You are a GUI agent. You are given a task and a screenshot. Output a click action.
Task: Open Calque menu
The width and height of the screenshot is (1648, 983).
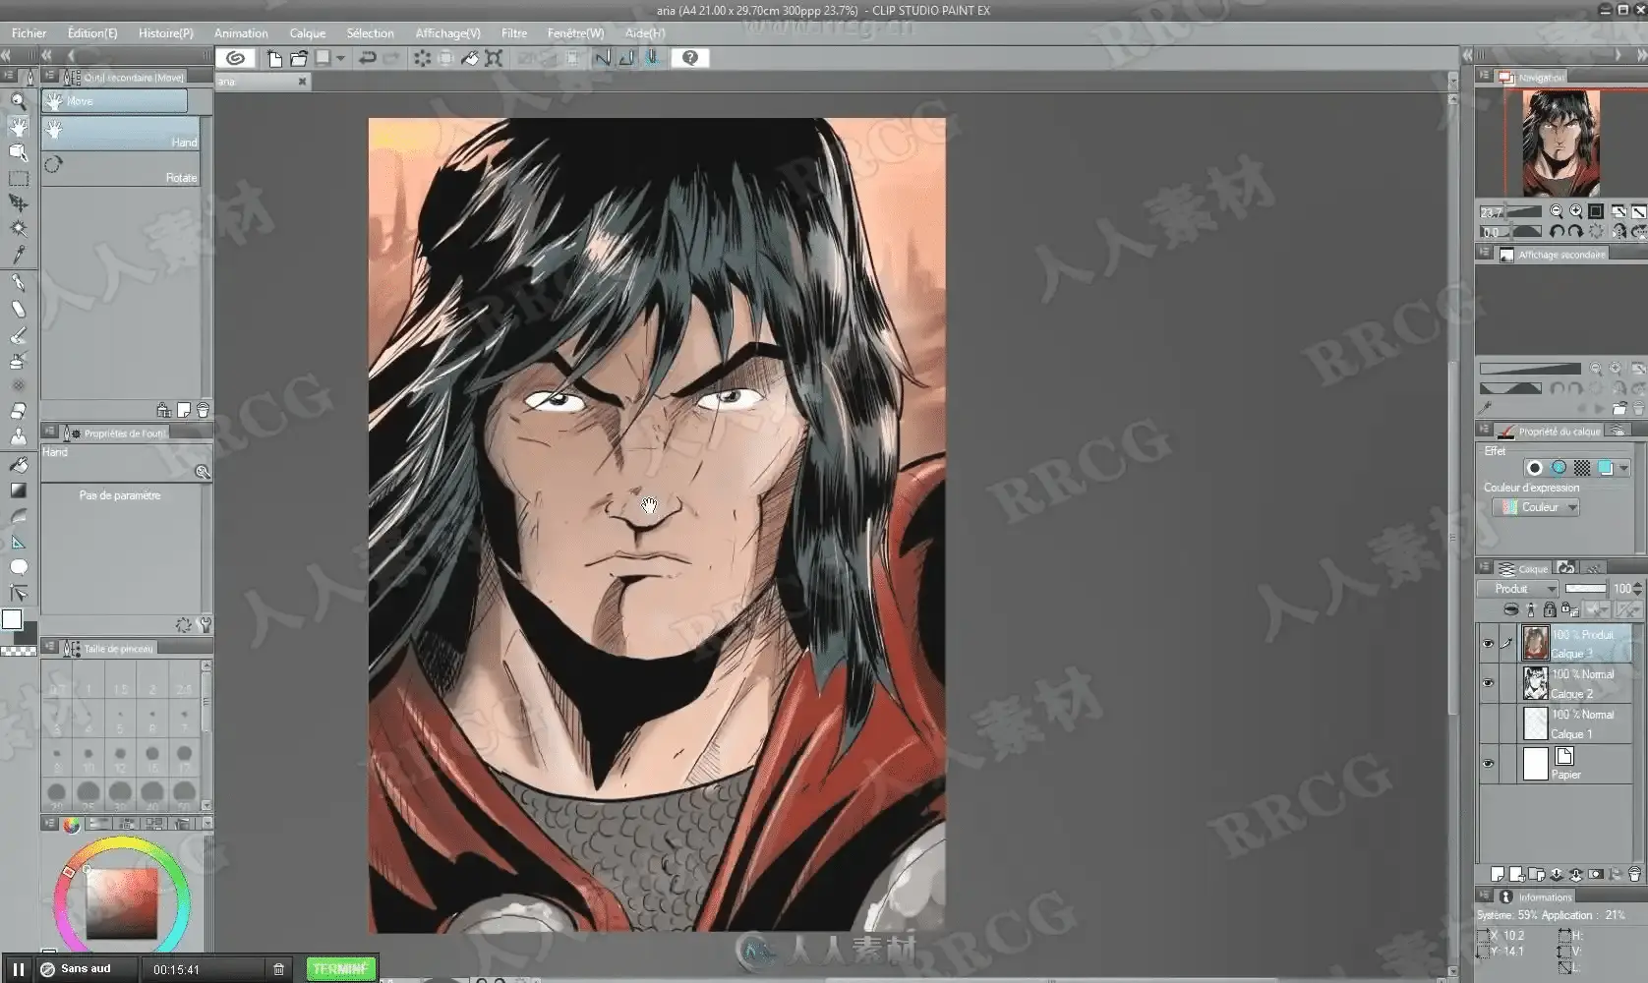click(307, 32)
